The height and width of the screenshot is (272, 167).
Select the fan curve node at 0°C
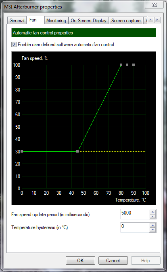click(22, 151)
